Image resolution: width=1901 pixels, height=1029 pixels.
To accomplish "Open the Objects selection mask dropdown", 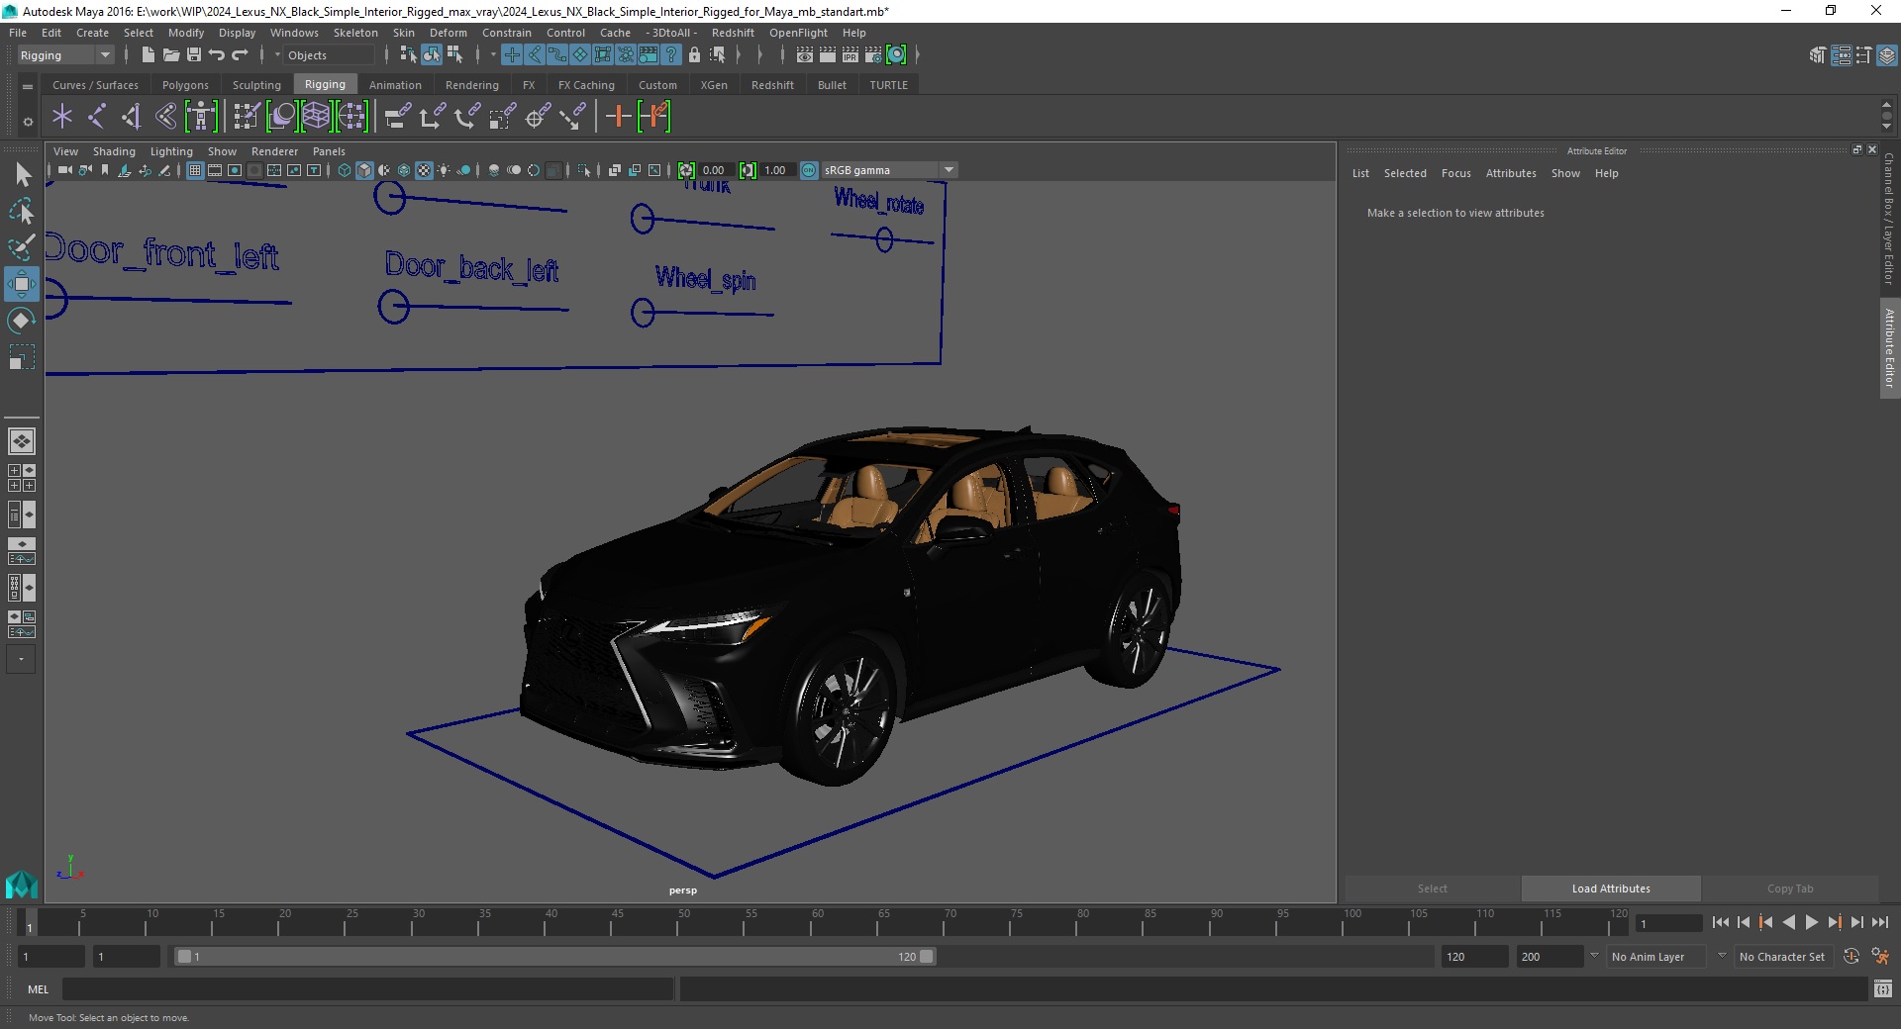I will point(331,55).
